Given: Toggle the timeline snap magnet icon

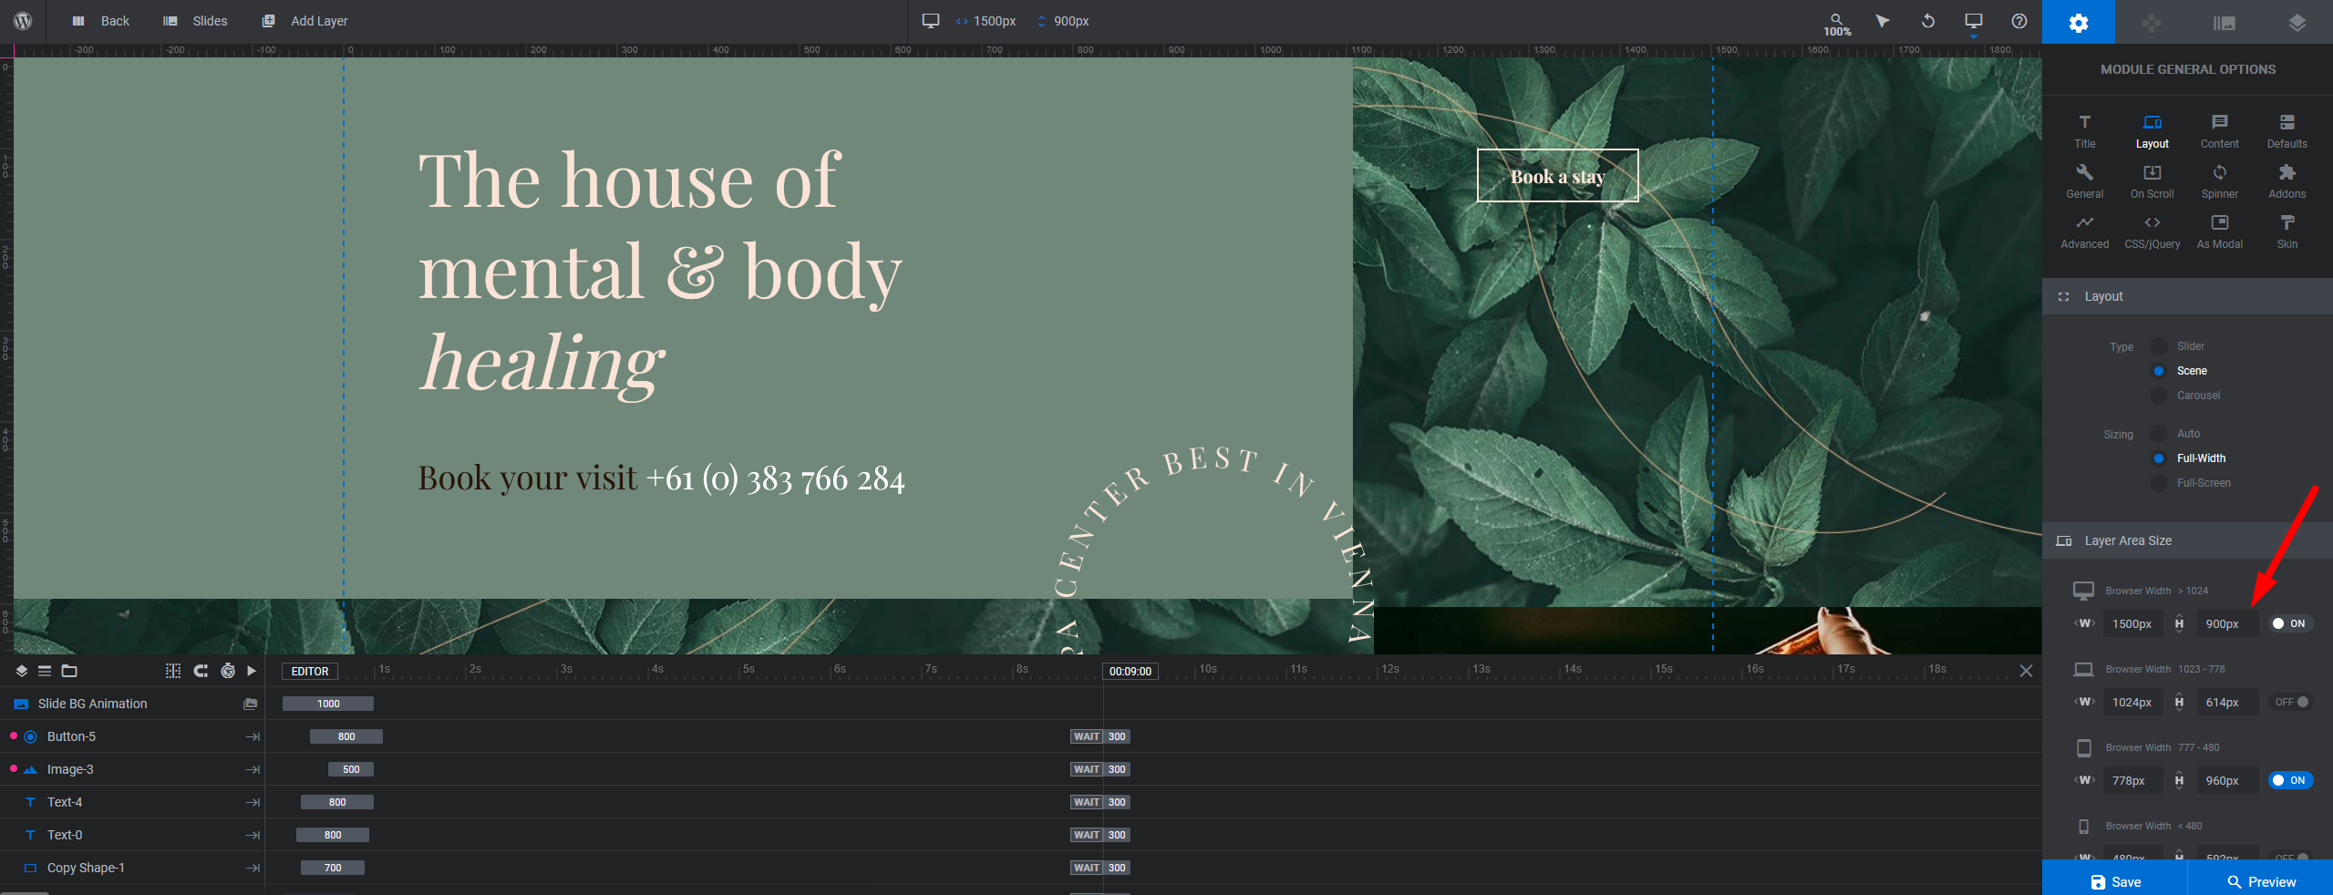Looking at the screenshot, I should click(201, 671).
